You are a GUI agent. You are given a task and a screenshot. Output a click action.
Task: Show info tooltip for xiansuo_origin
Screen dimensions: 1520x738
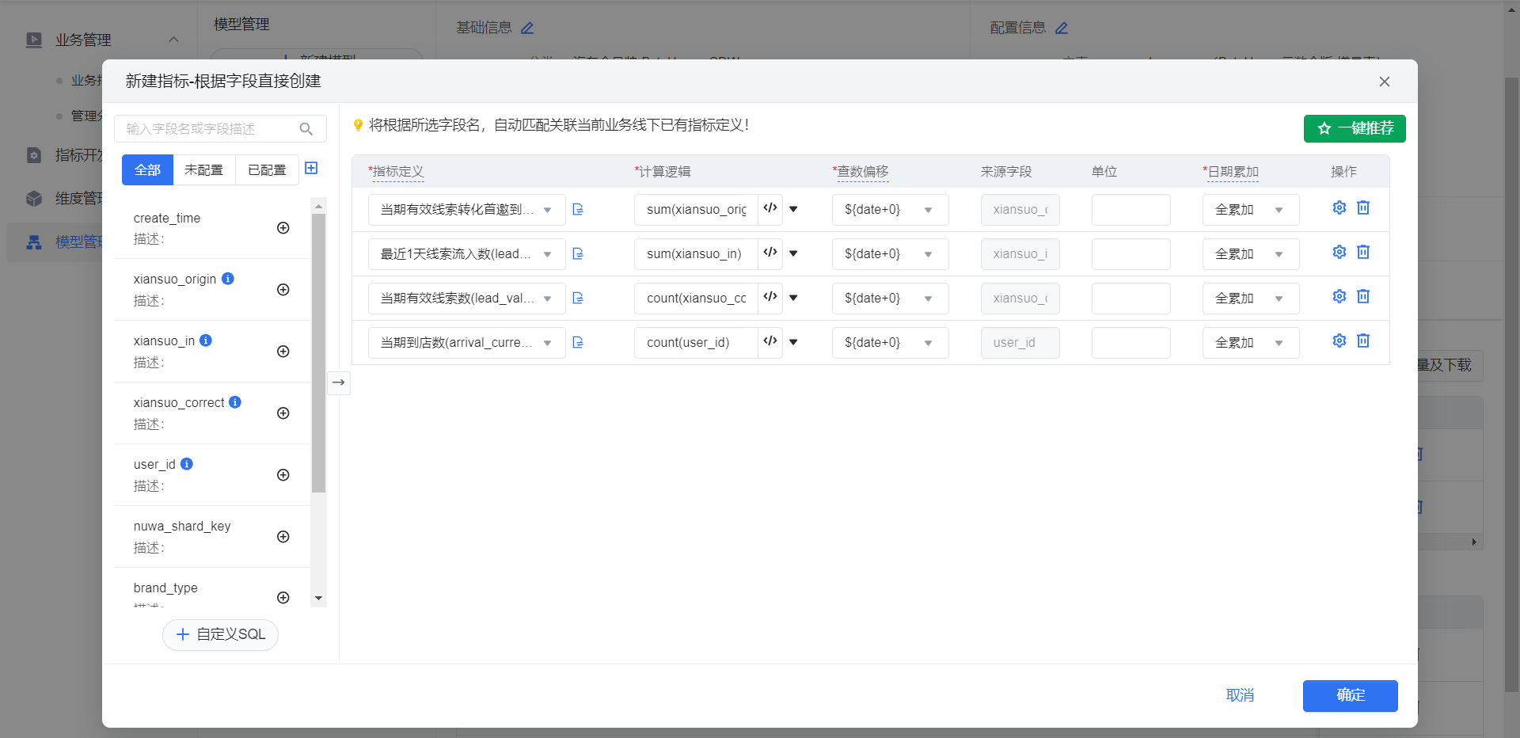click(228, 279)
